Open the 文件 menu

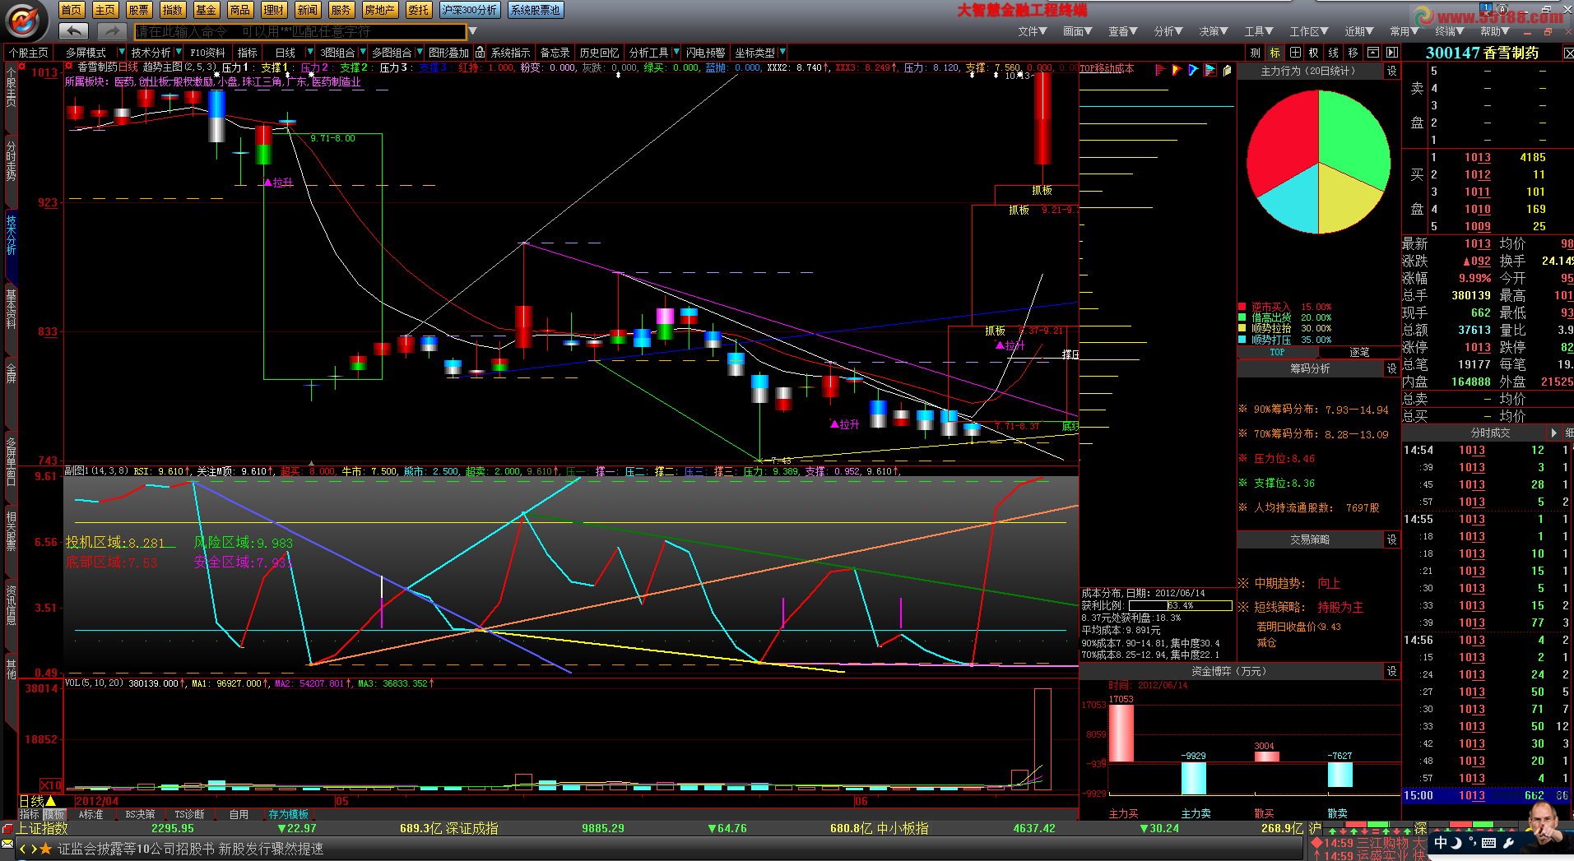(1032, 31)
